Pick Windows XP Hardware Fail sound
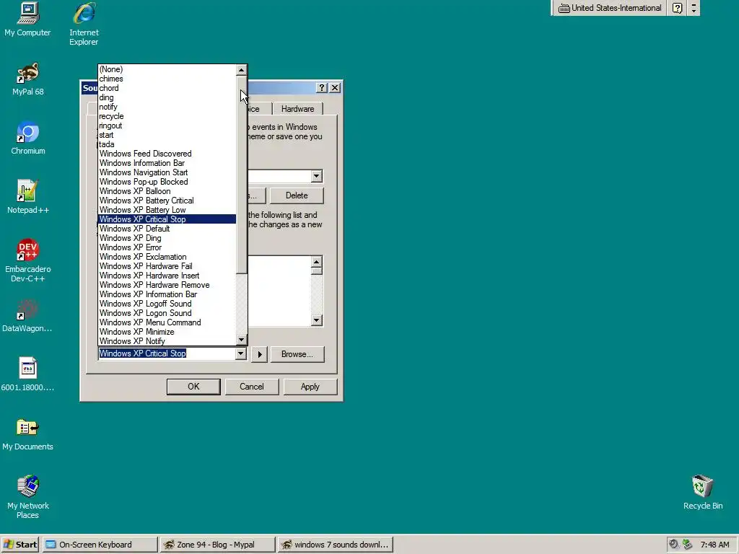The height and width of the screenshot is (554, 739). click(167, 266)
